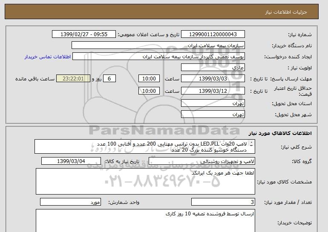
Task: Open the buyer contact info link (اطلاعات تماس خریدار)
Action: [x=48, y=57]
